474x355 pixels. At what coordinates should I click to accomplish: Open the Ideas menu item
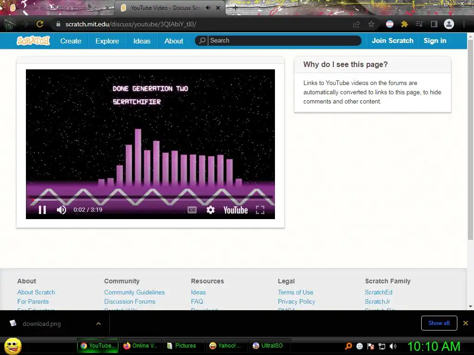[x=142, y=41]
